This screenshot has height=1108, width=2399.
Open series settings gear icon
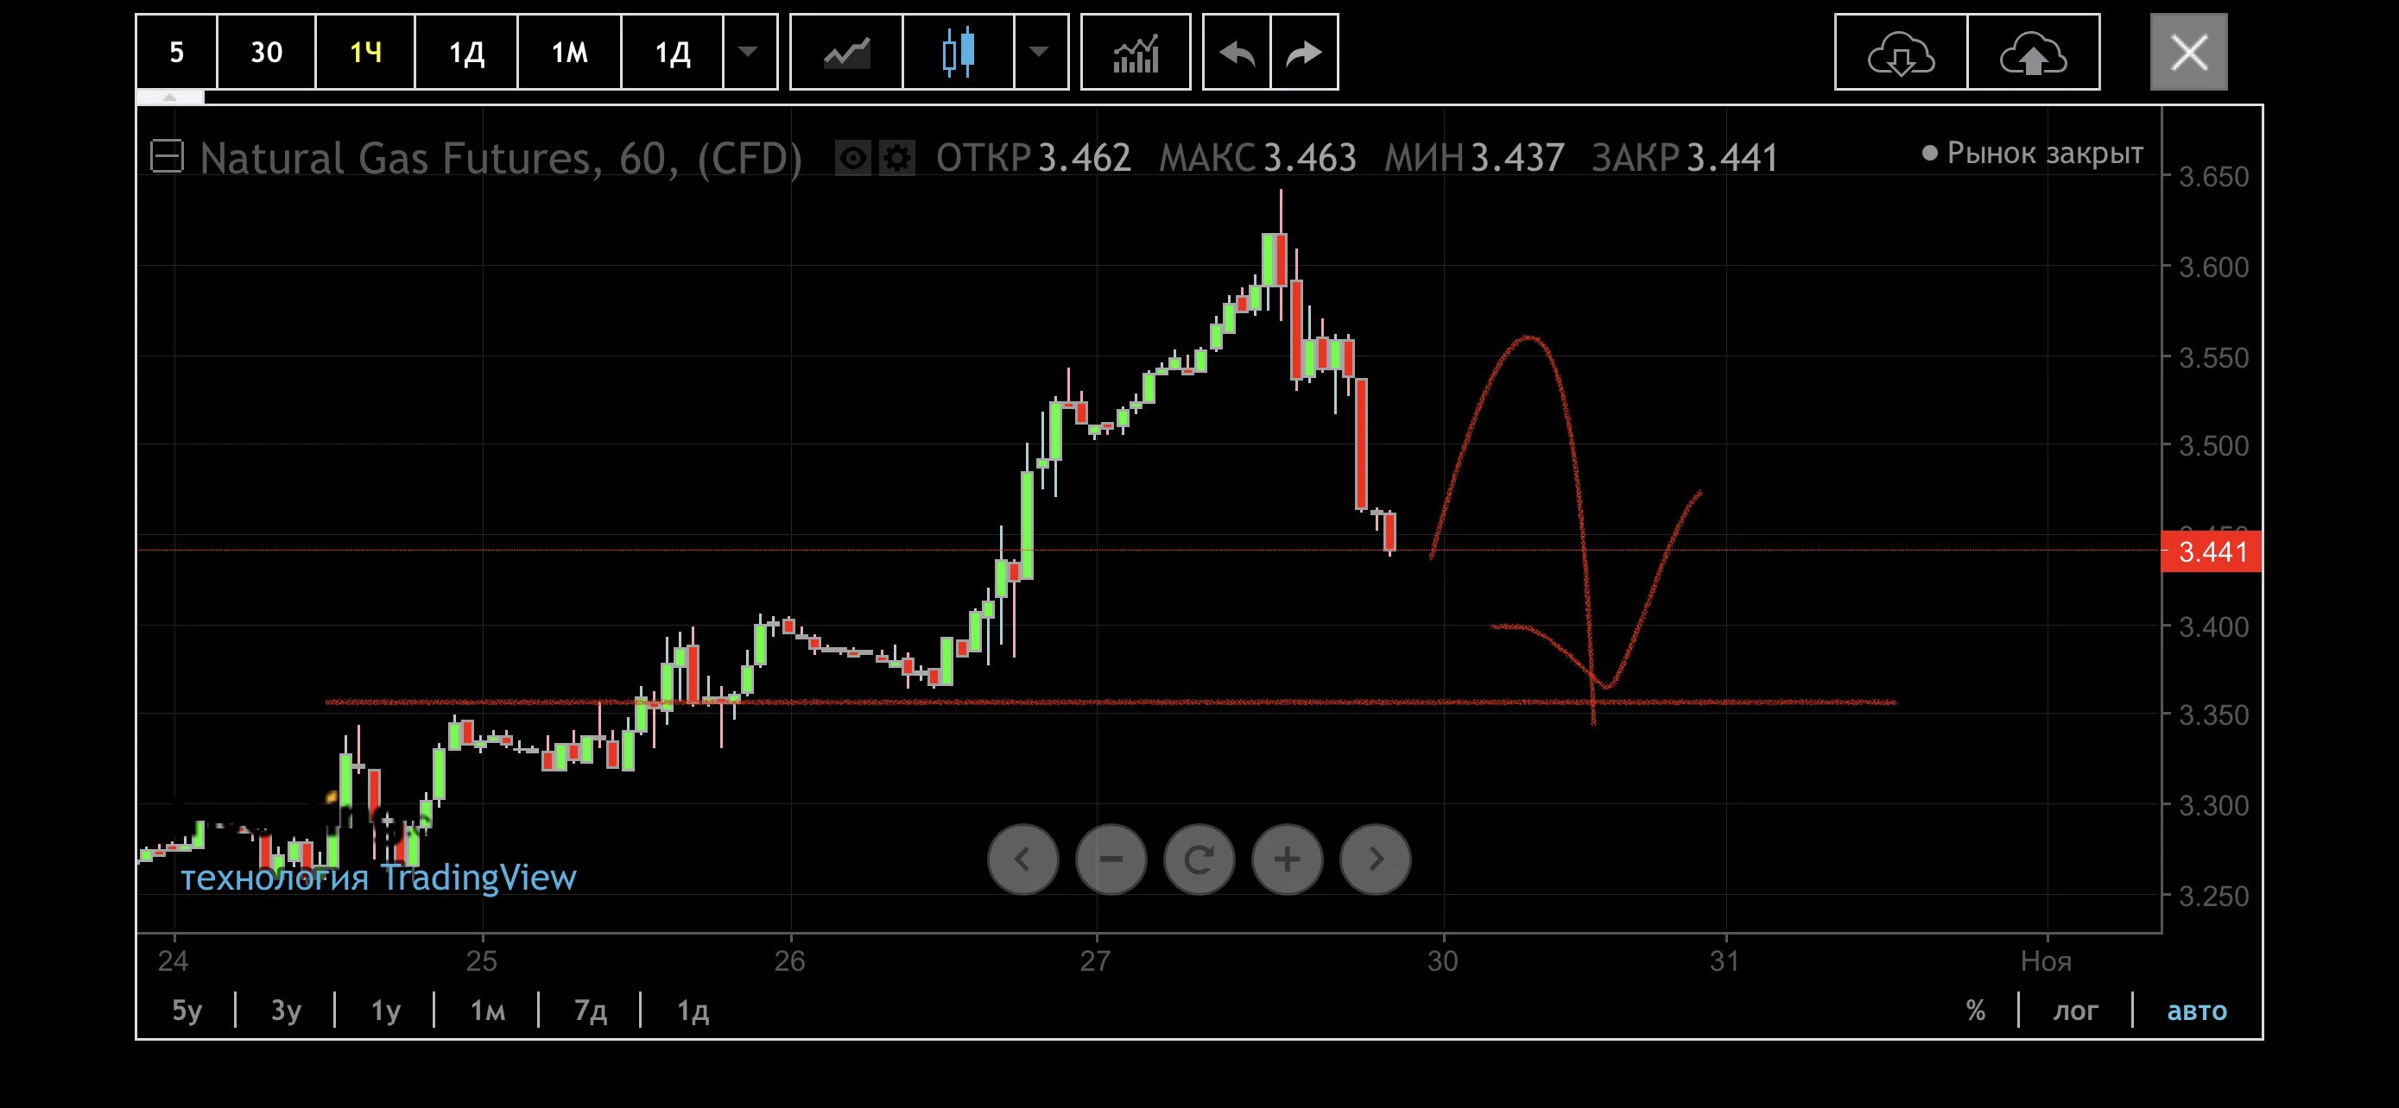tap(898, 158)
